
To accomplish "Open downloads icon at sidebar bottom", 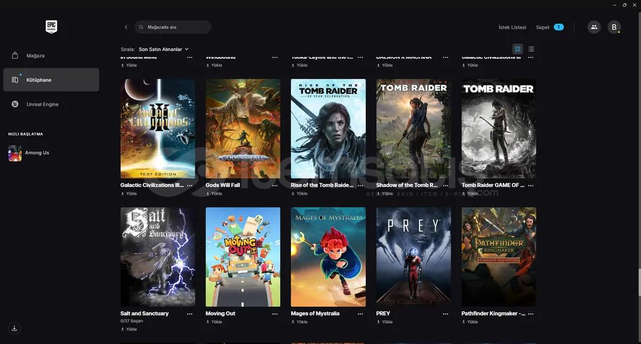I will [14, 328].
